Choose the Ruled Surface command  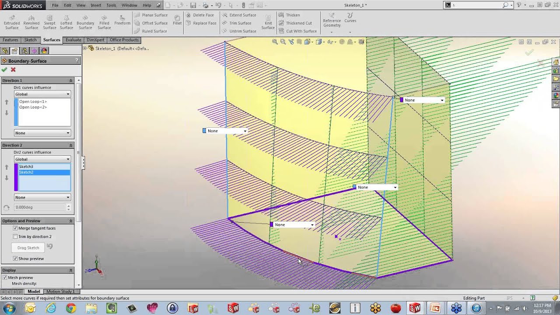point(150,31)
